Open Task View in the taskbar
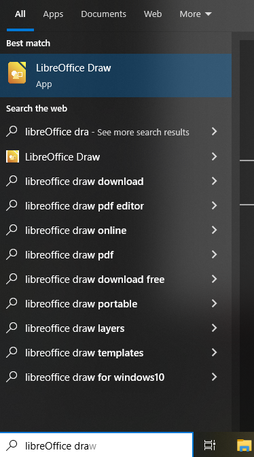The height and width of the screenshot is (457, 254). pos(209,445)
